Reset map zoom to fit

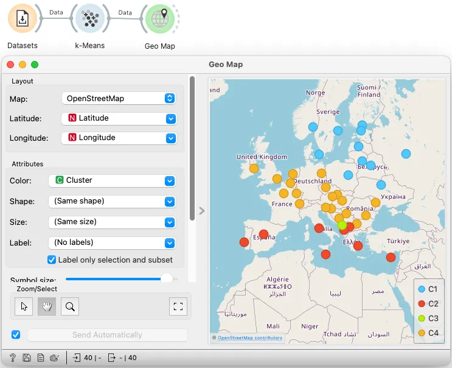178,306
